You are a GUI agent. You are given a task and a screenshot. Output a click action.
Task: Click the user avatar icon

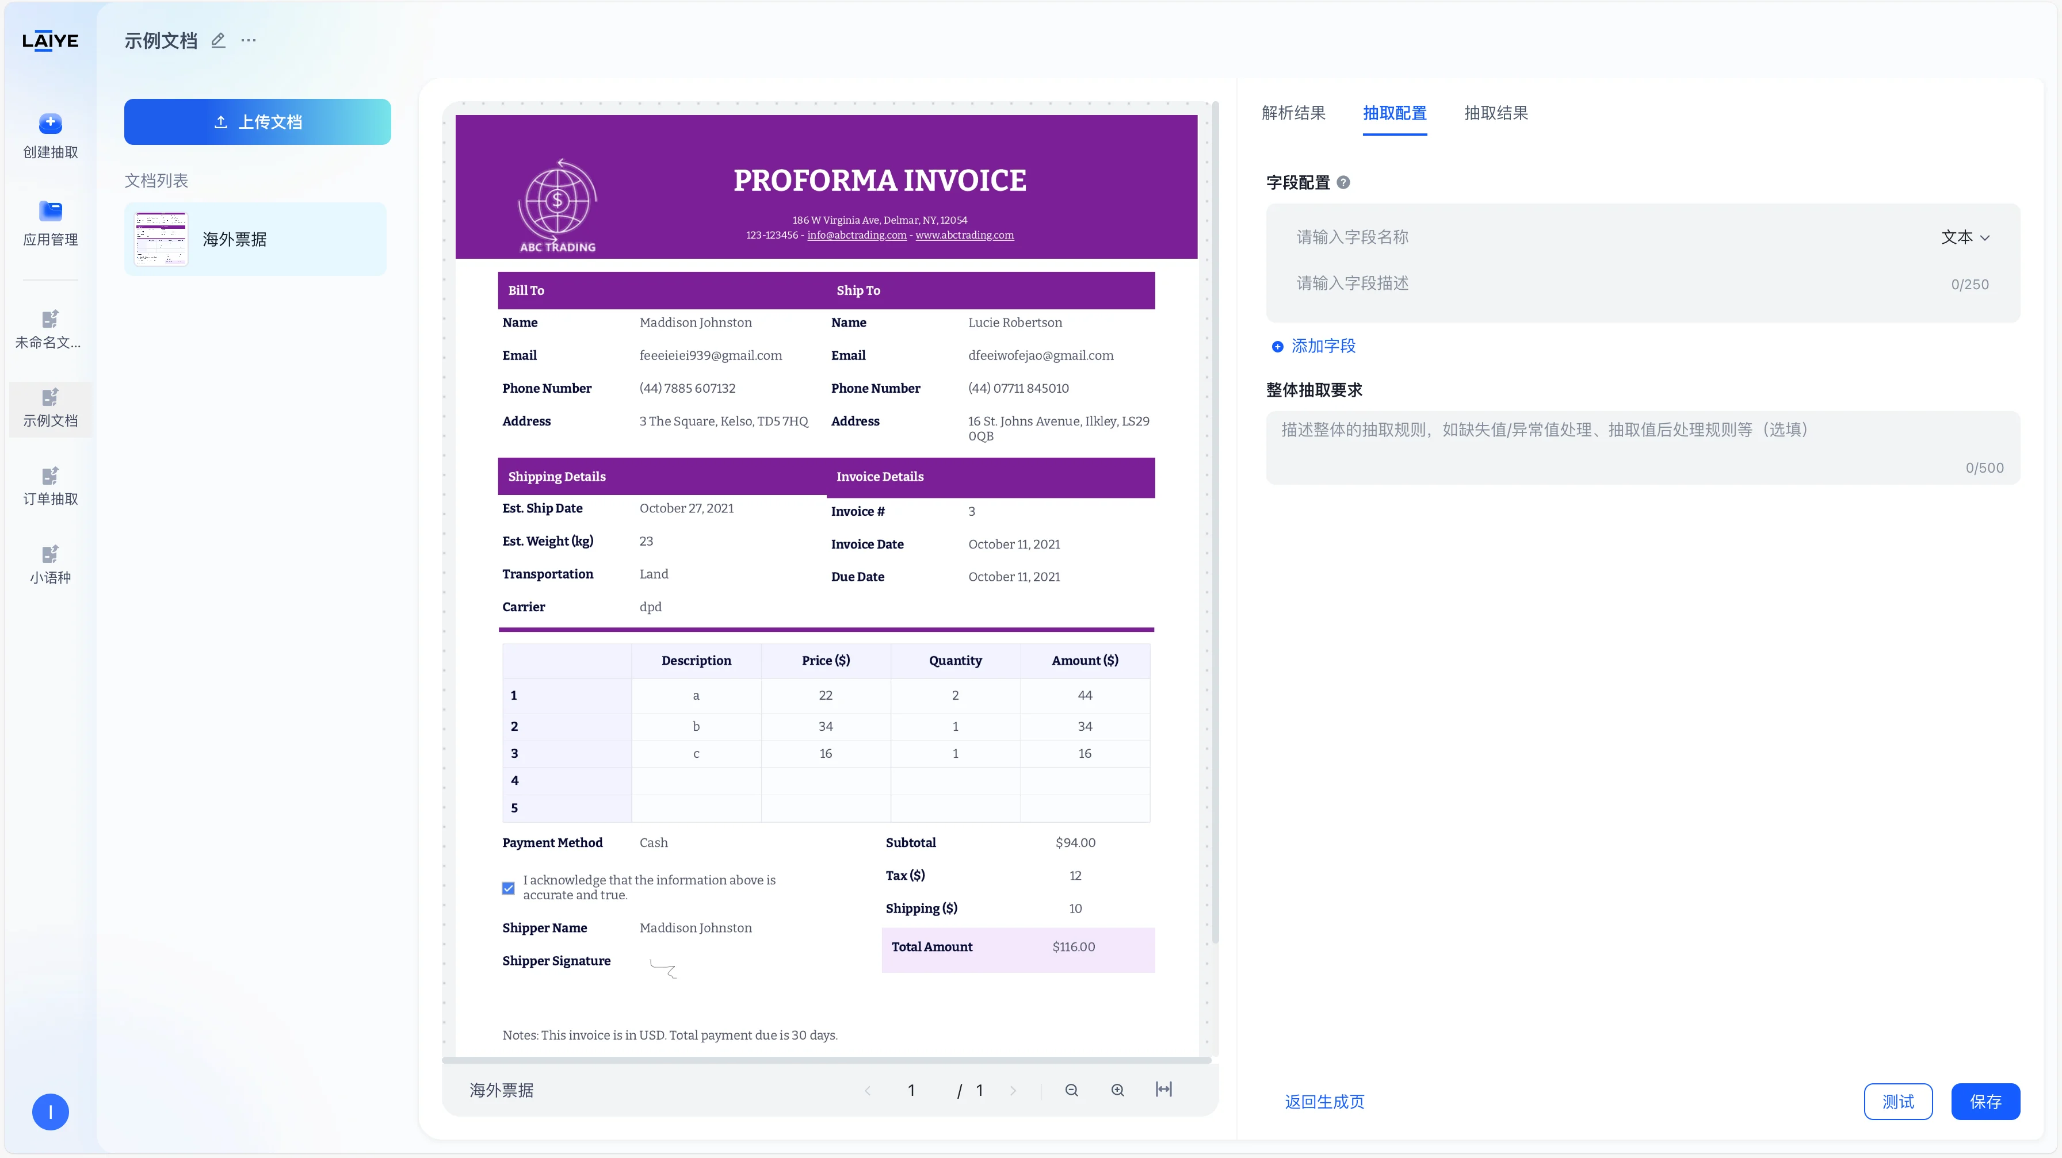[51, 1111]
